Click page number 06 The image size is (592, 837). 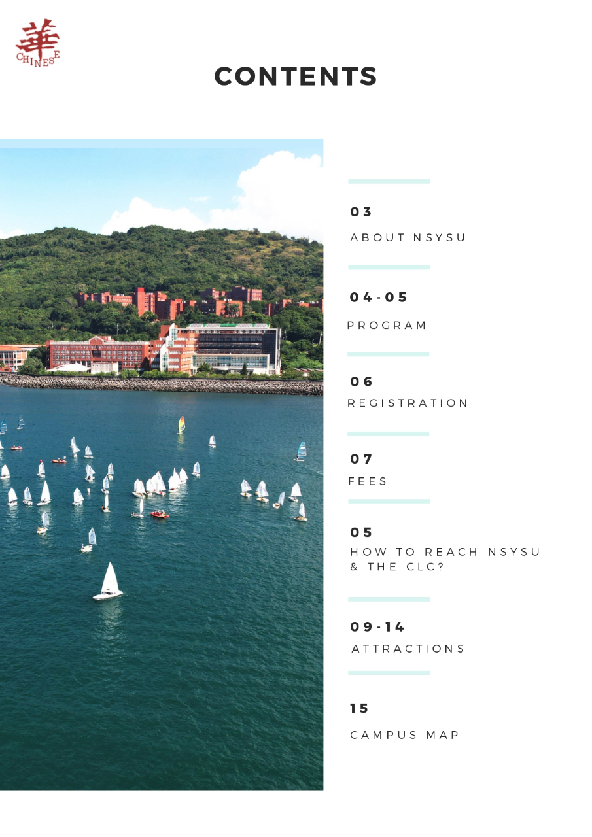click(361, 382)
